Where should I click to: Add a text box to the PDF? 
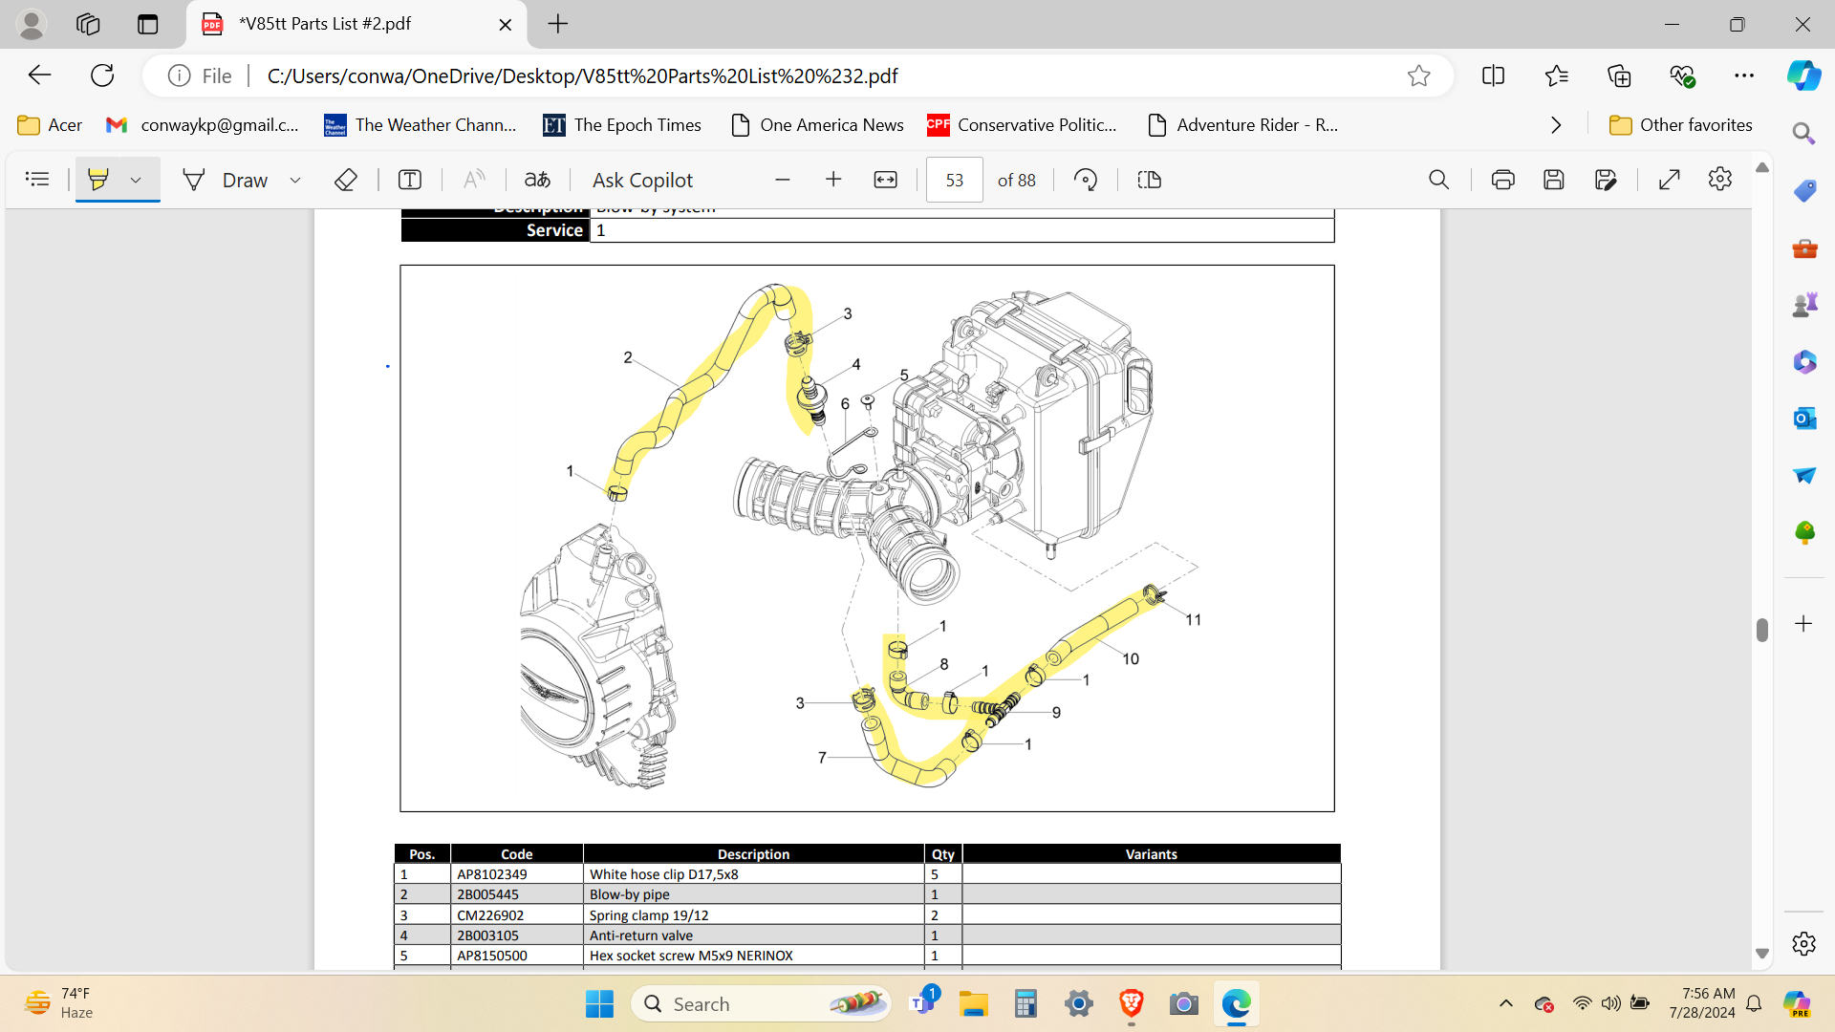pos(410,180)
